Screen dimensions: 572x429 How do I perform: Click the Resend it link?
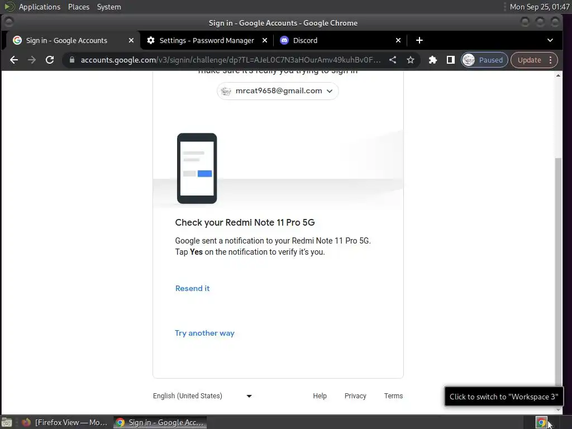(192, 289)
